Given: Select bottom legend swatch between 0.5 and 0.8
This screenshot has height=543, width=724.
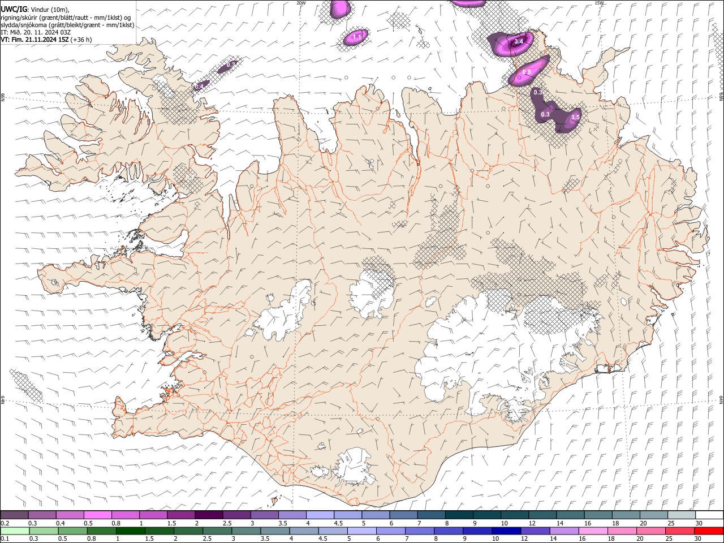Looking at the screenshot, I should [72, 531].
